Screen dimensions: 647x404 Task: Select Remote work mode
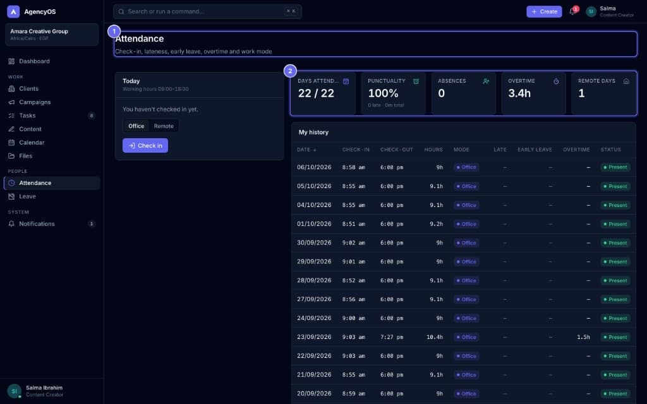click(164, 126)
